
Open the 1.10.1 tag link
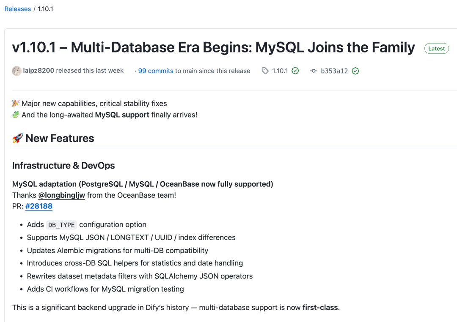tap(280, 71)
